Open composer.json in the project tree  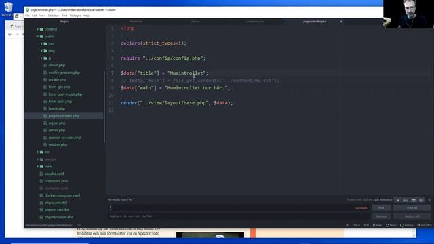coord(56,181)
